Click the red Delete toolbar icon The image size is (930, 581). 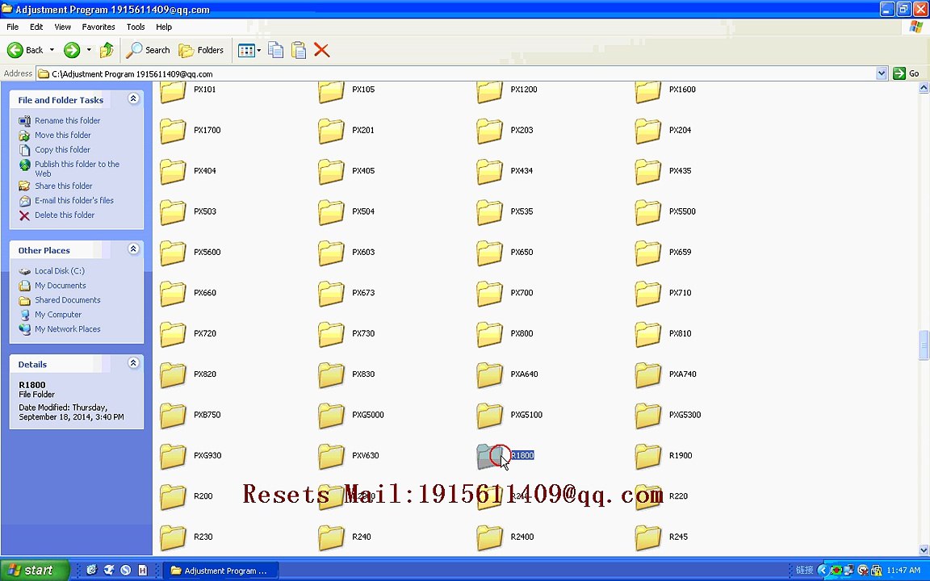pos(321,50)
